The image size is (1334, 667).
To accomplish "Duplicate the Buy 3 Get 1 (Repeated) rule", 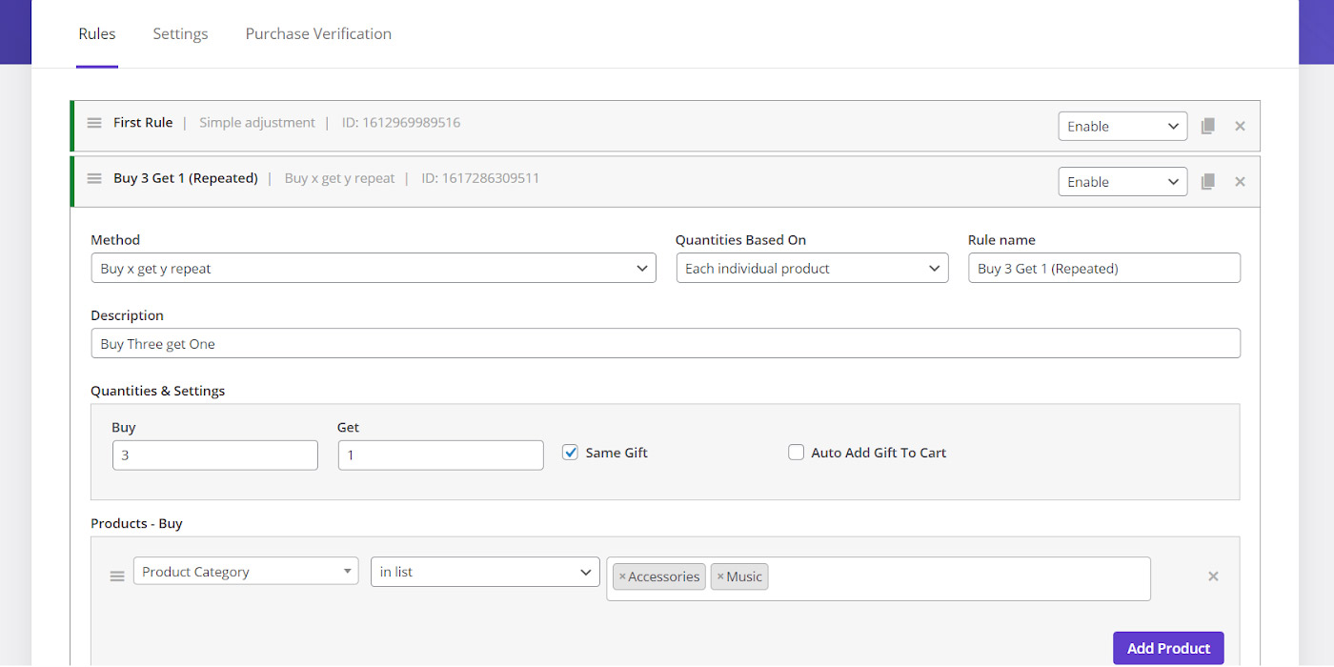I will coord(1208,181).
